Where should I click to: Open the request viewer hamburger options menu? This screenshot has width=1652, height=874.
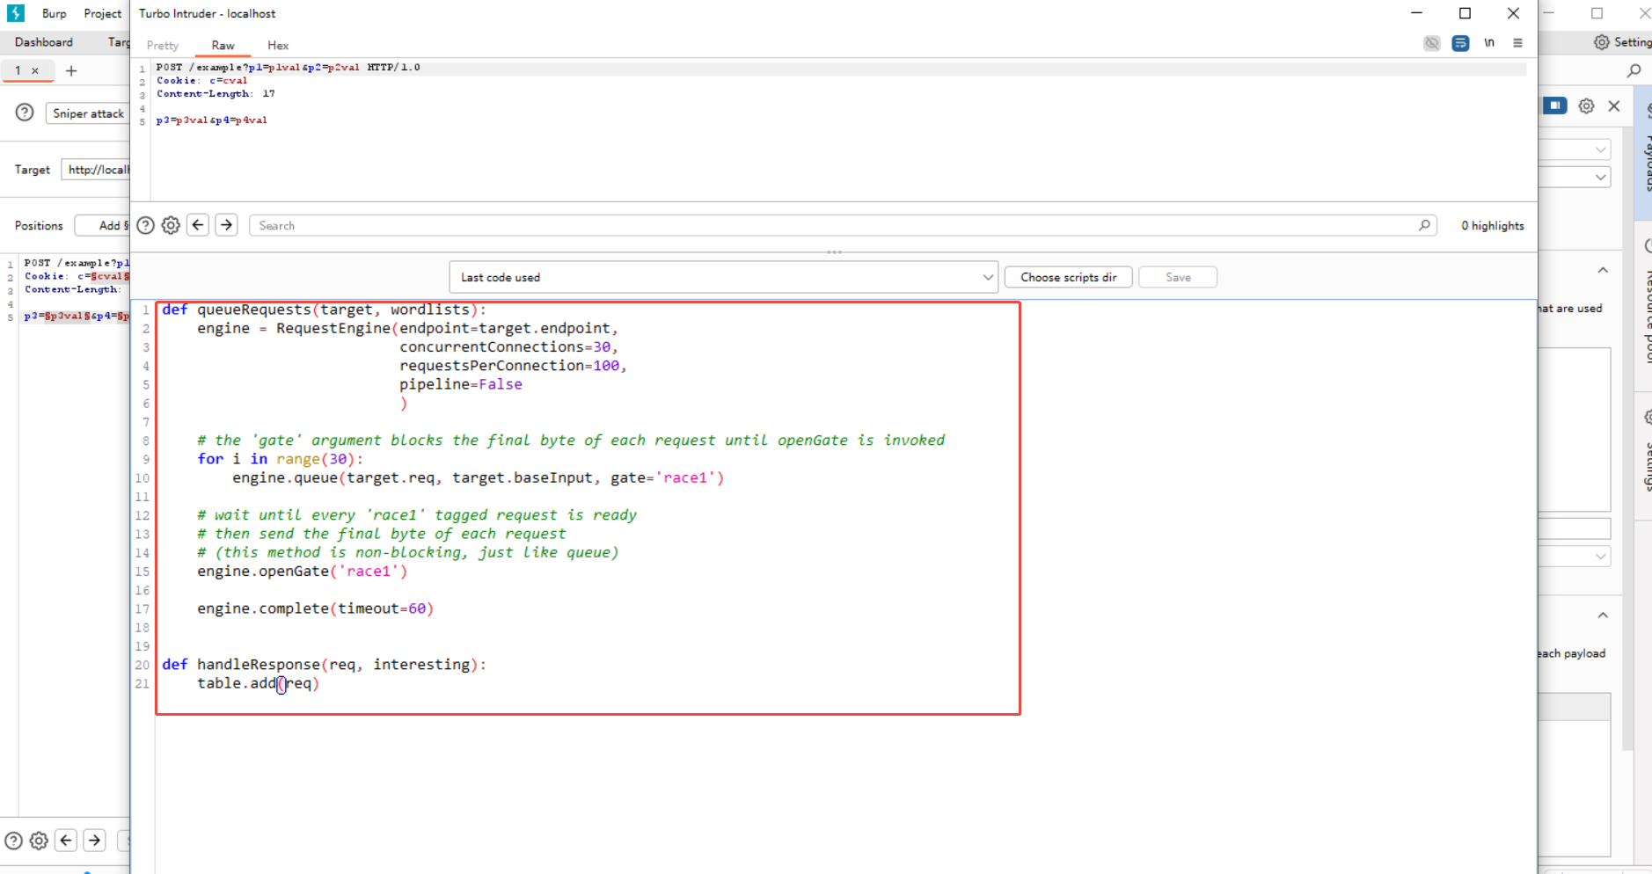(x=1517, y=43)
